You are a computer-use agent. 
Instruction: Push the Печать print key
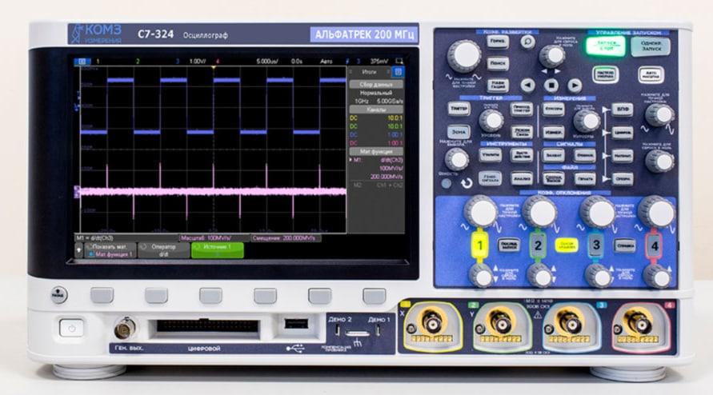[x=584, y=178]
